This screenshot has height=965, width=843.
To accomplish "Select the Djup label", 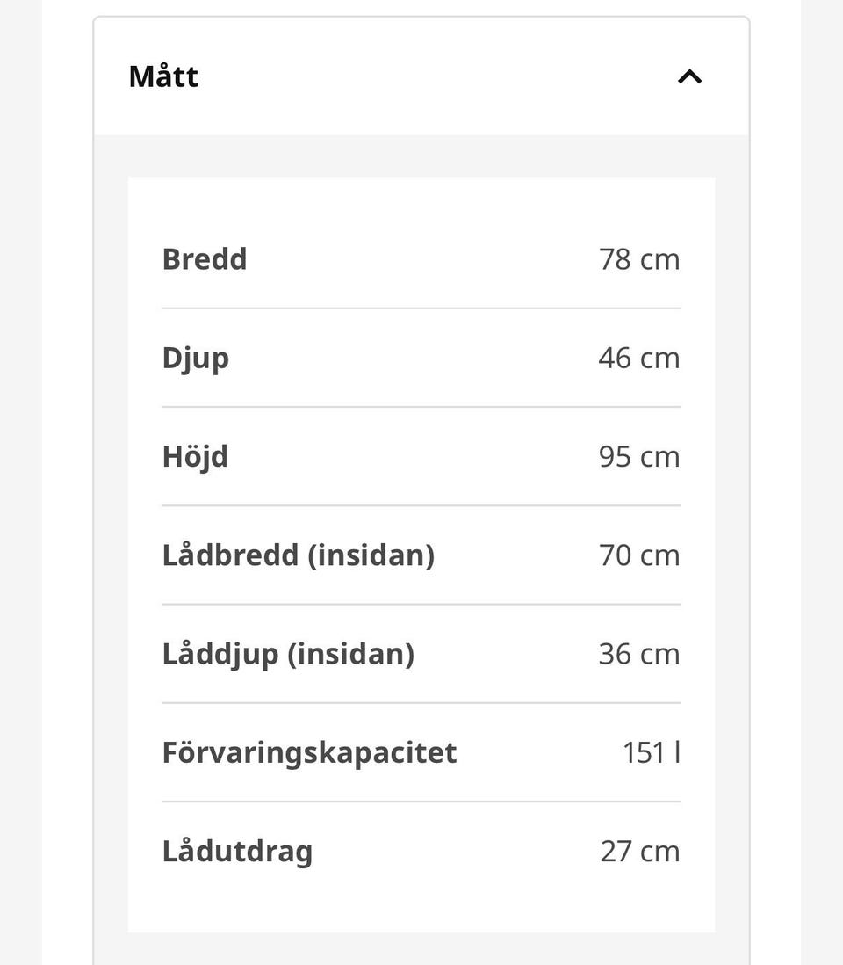I will (x=196, y=359).
